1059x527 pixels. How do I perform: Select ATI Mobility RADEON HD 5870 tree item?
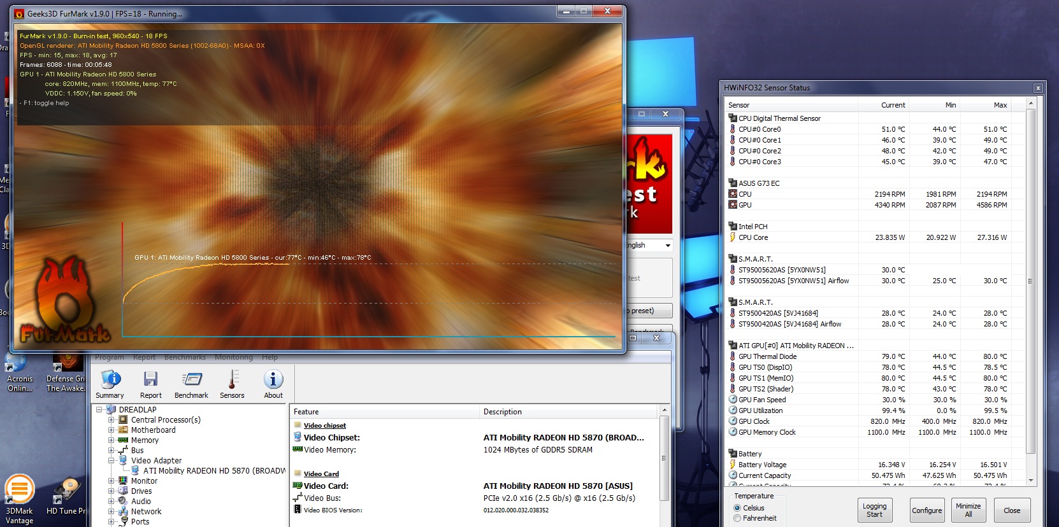click(x=214, y=471)
